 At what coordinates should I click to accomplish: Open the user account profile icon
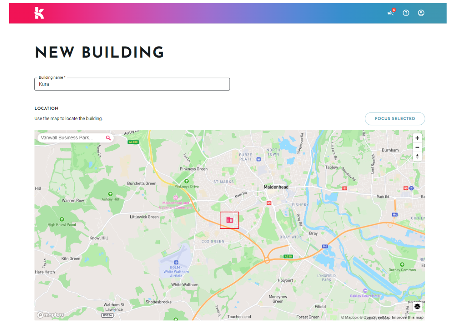[421, 13]
